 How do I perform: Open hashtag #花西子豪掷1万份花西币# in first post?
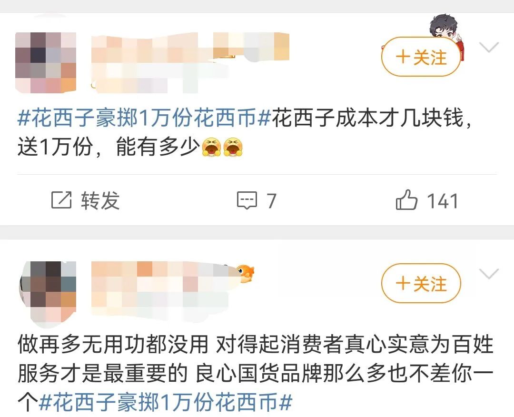144,118
